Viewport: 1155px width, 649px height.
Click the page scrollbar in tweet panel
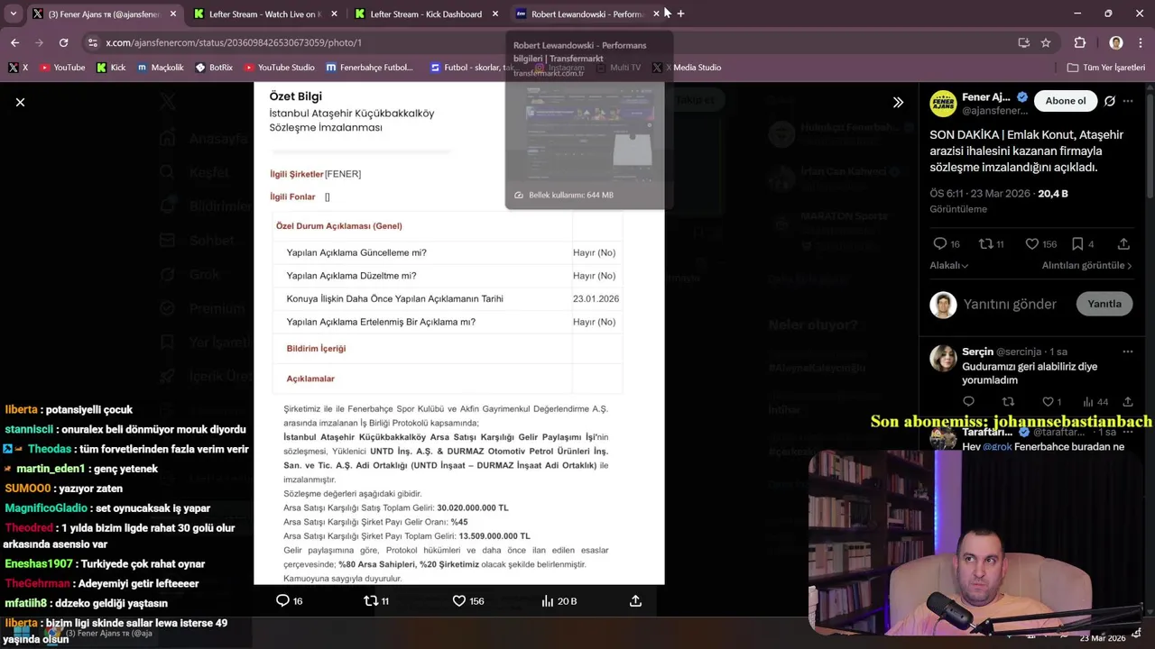pyautogui.click(x=1150, y=144)
